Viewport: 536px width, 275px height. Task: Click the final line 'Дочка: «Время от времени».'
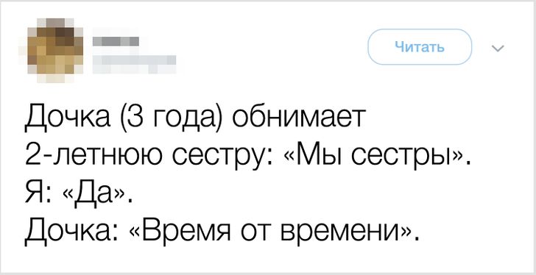click(x=221, y=232)
